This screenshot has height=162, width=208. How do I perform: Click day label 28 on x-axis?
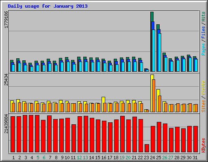177,158
